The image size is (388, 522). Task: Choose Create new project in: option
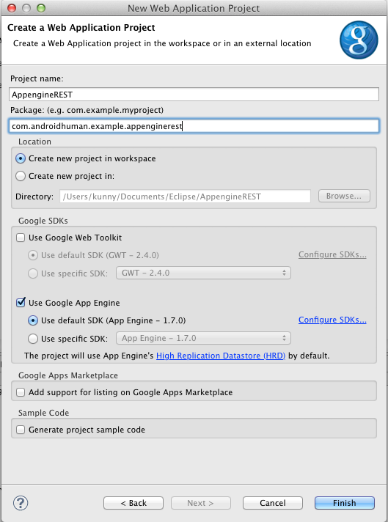click(x=21, y=176)
